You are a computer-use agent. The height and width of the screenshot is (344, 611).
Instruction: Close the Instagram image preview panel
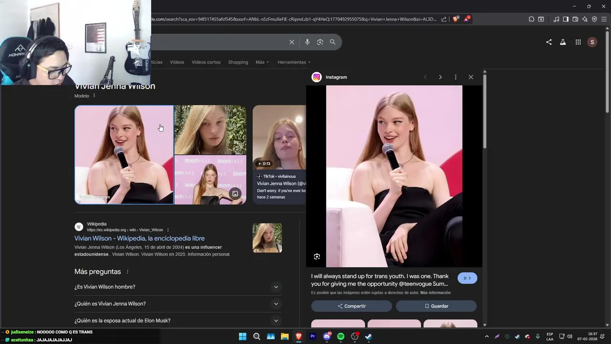click(x=471, y=77)
